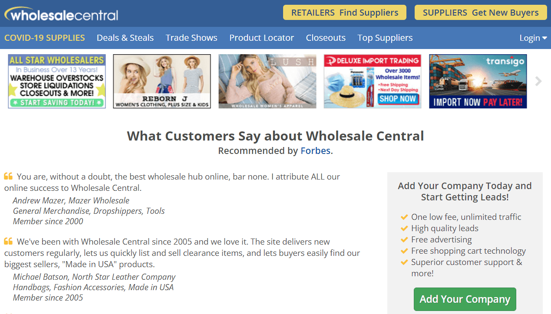Open the All Star Wholesalers banner ad
This screenshot has width=551, height=314.
(x=57, y=81)
